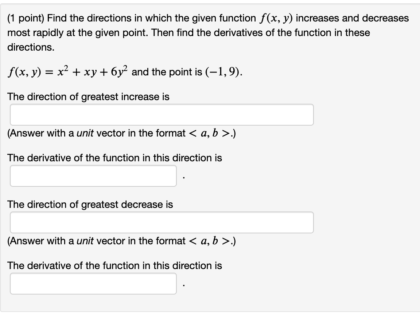Click the last derivative answer input box
The height and width of the screenshot is (316, 420).
click(93, 283)
